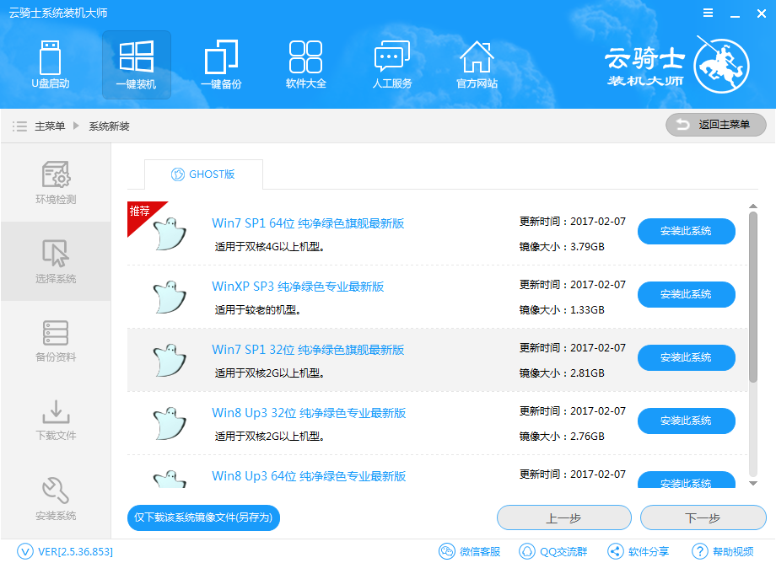The width and height of the screenshot is (776, 563).
Task: Open QQ交流群 group link
Action: click(x=552, y=552)
